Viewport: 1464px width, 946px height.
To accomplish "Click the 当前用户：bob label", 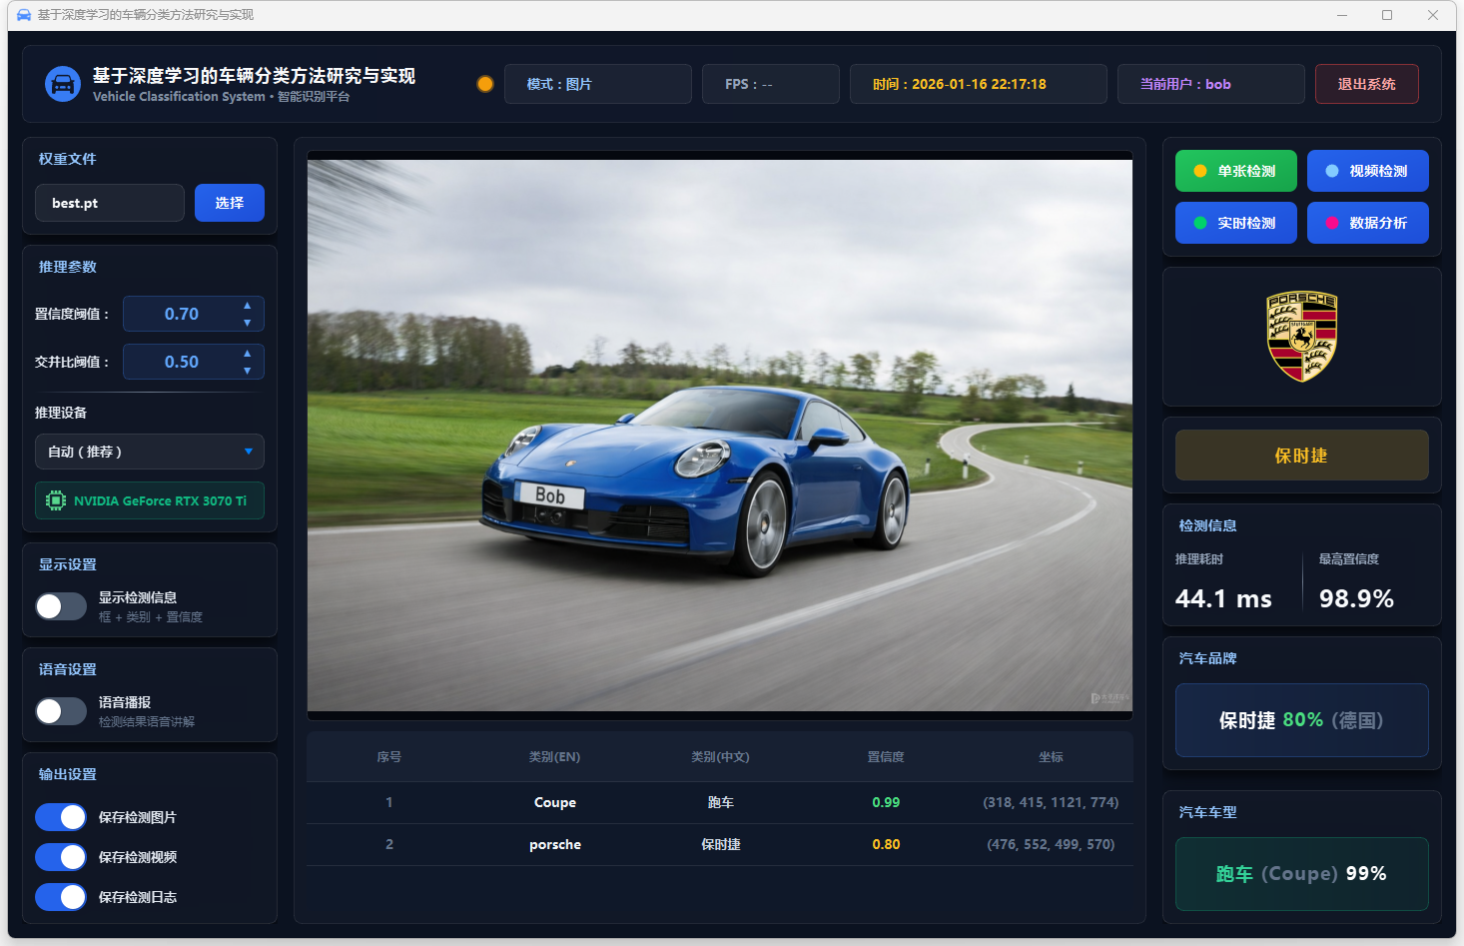I will point(1211,84).
